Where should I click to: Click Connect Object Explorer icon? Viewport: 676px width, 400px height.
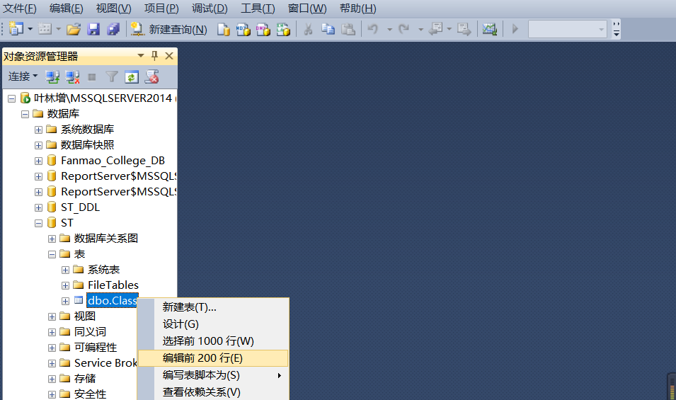coord(52,77)
